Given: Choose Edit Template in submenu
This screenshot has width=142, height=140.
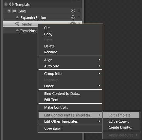Looking at the screenshot, I should coord(121,115).
